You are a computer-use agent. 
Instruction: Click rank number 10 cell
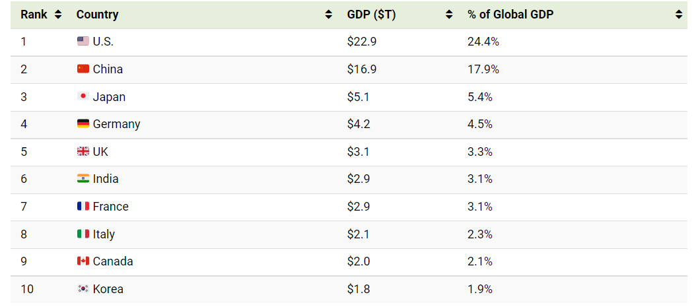coord(26,289)
